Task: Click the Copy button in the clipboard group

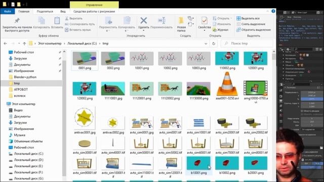Action: (42, 23)
